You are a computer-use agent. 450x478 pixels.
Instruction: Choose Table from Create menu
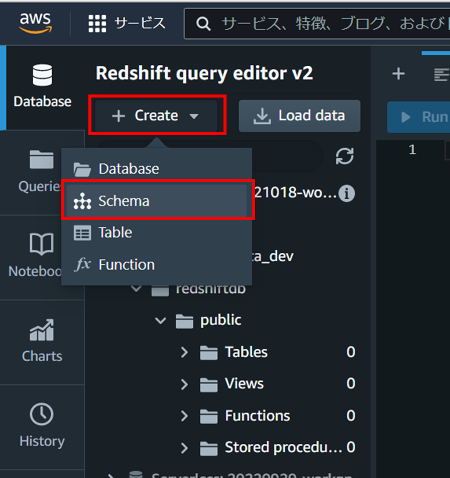(x=157, y=233)
